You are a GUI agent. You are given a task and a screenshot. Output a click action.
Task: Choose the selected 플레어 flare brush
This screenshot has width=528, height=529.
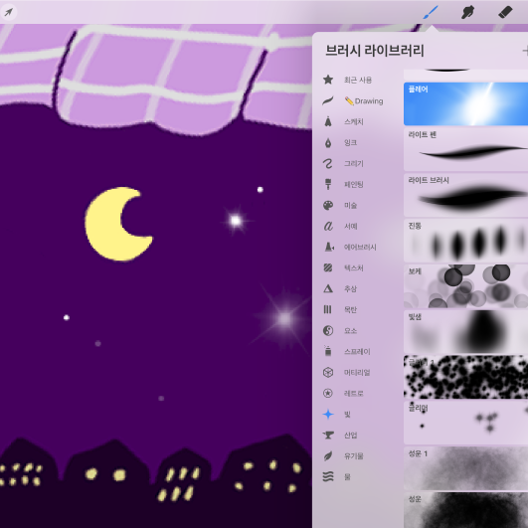pos(466,103)
